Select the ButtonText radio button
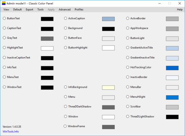The width and height of the screenshot is (185, 136). point(4,19)
